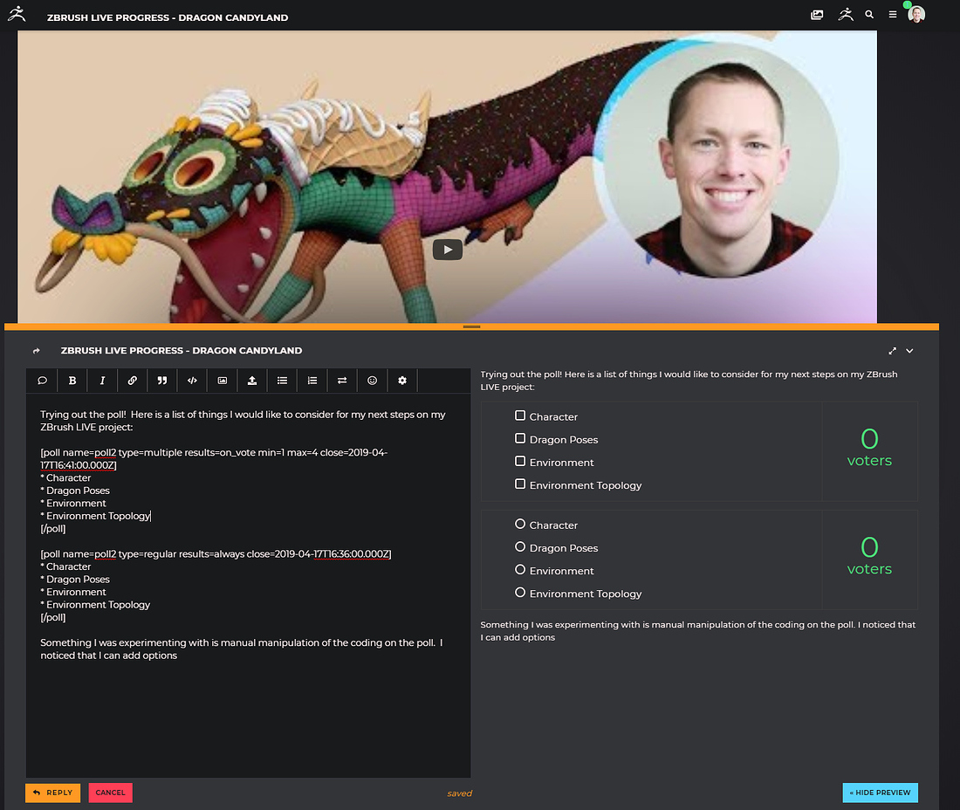Image resolution: width=960 pixels, height=810 pixels.
Task: Check Dragon Poses in the multiple-choice poll
Action: point(520,438)
